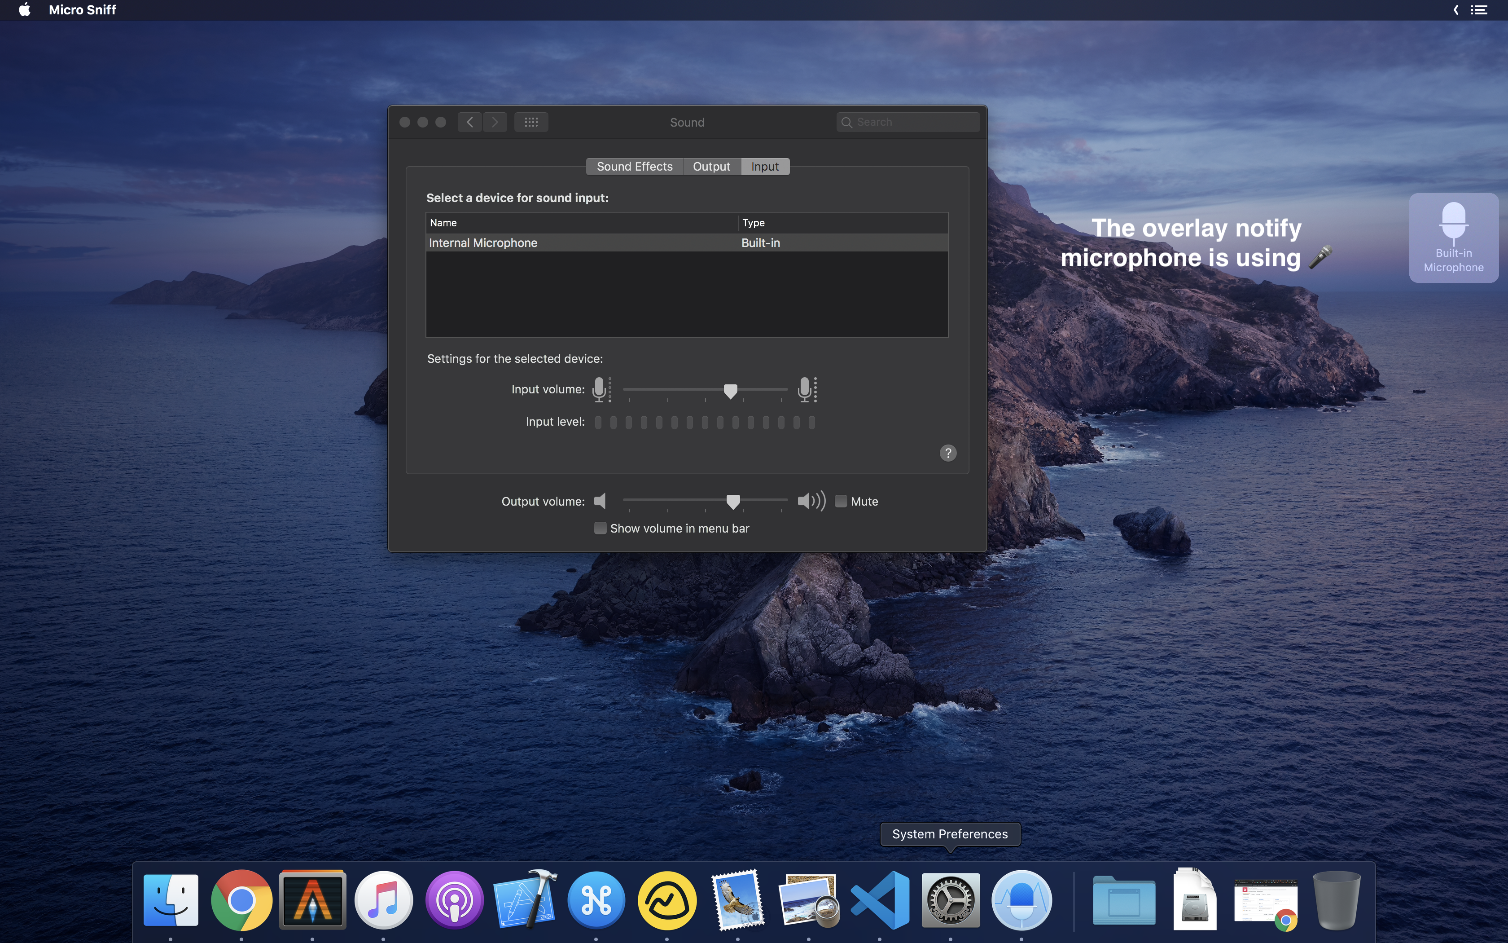Viewport: 1508px width, 943px height.
Task: Open Podcasts app in the dock
Action: click(454, 900)
